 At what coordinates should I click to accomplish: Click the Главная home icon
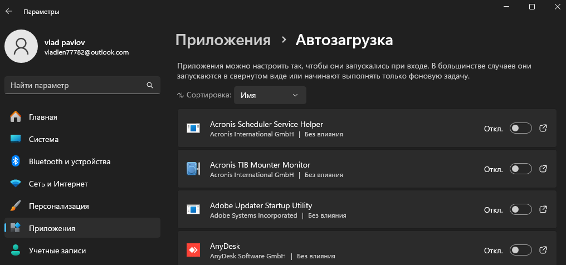[x=15, y=117]
